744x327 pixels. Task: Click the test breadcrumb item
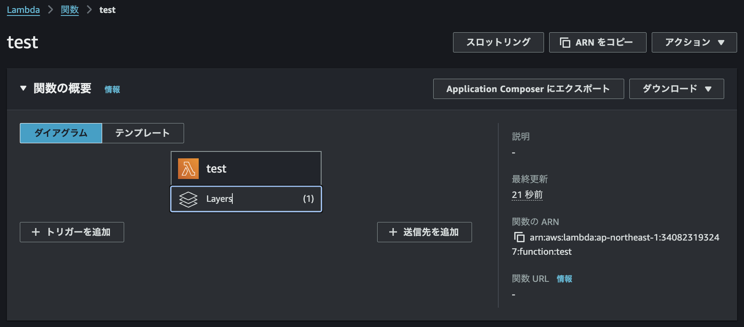[x=107, y=10]
